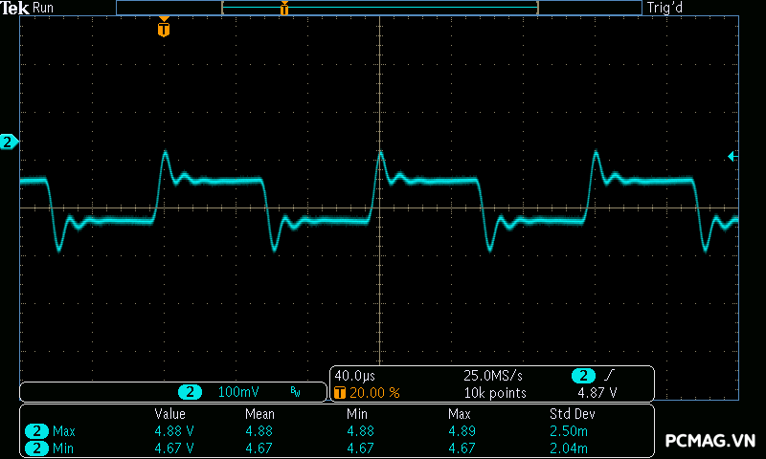Click the Bw bandwidth limit icon
Image resolution: width=766 pixels, height=459 pixels.
pyautogui.click(x=295, y=392)
